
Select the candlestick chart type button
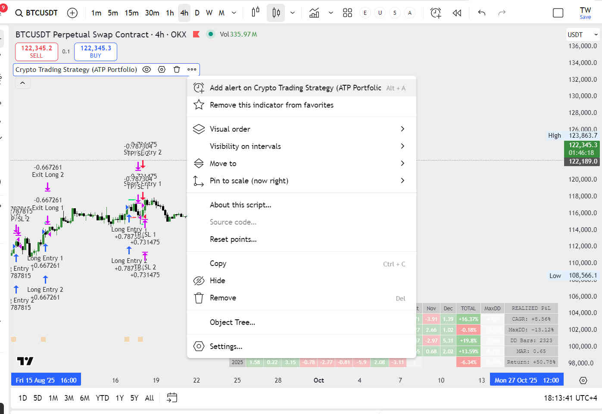pos(276,12)
